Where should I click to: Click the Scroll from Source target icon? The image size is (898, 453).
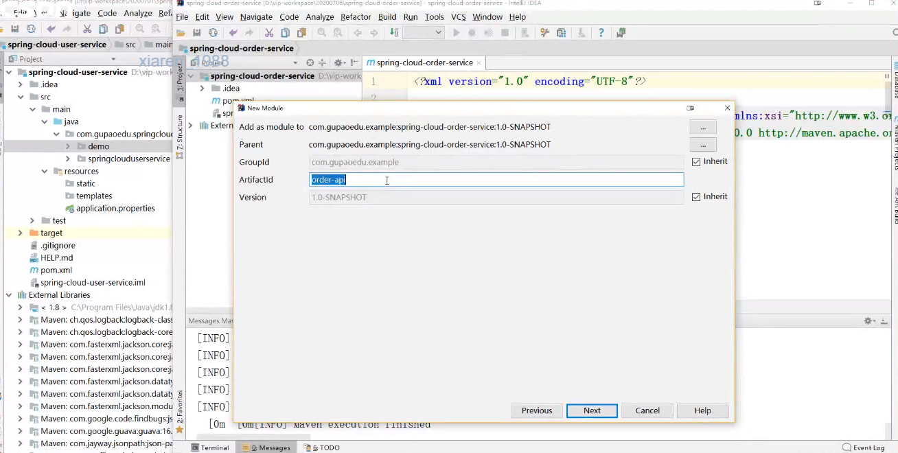(310, 62)
